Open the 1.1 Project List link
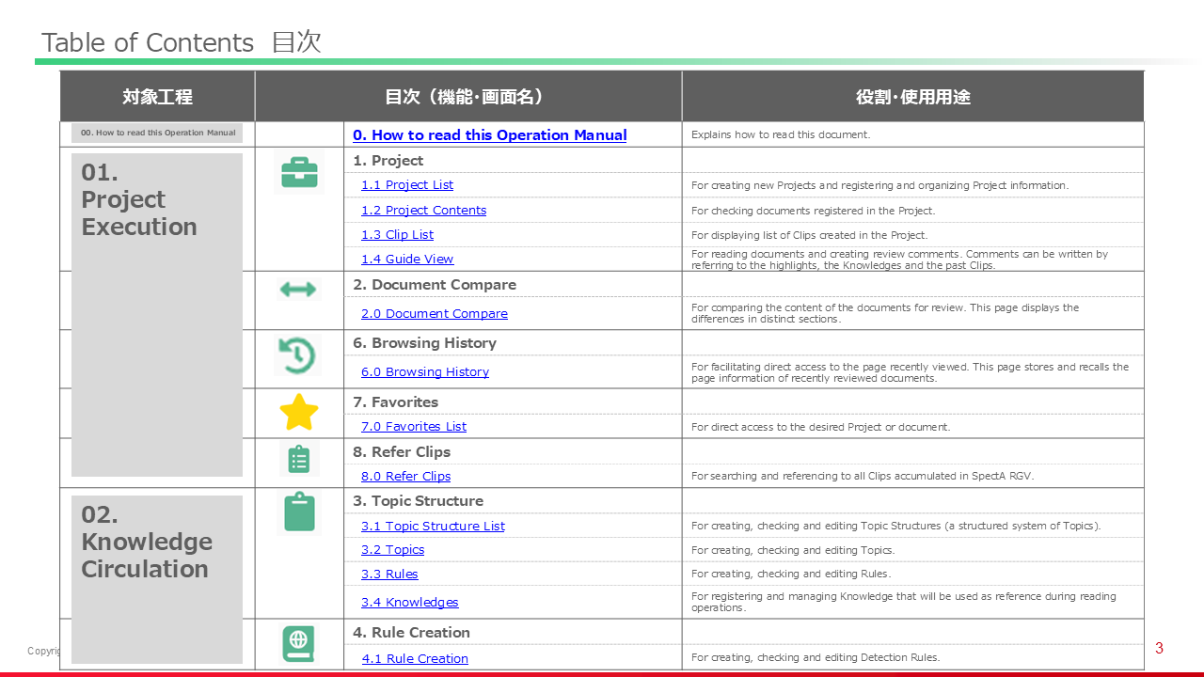1204x677 pixels. pyautogui.click(x=407, y=185)
